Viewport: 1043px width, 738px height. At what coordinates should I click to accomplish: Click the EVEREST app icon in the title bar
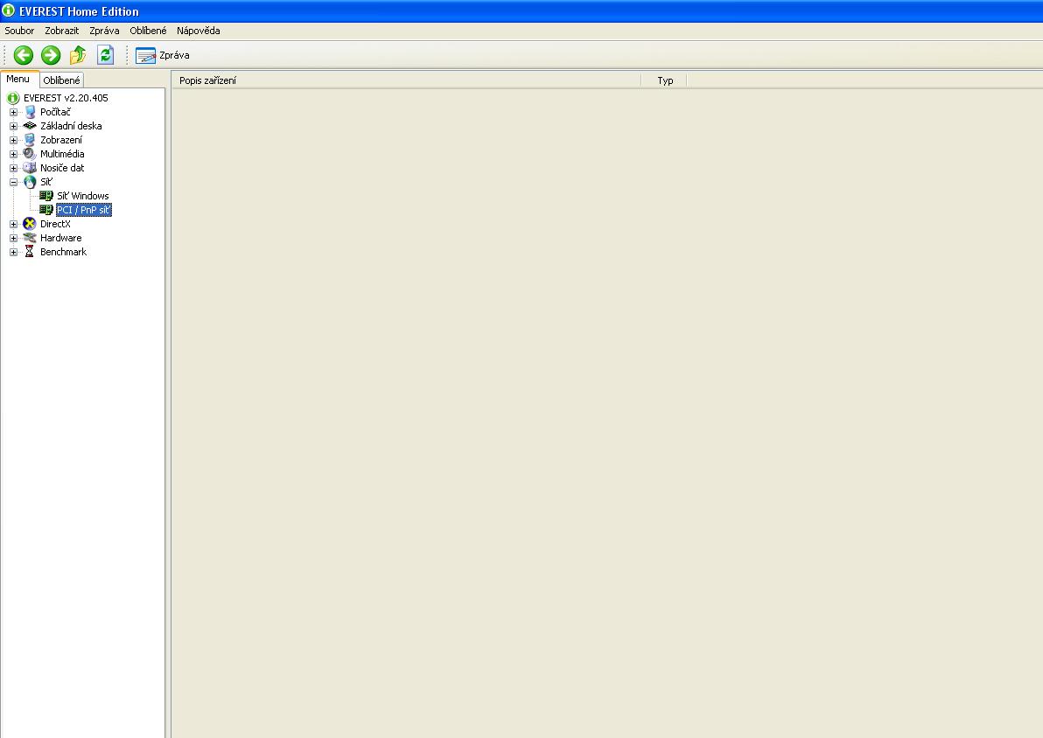[9, 10]
